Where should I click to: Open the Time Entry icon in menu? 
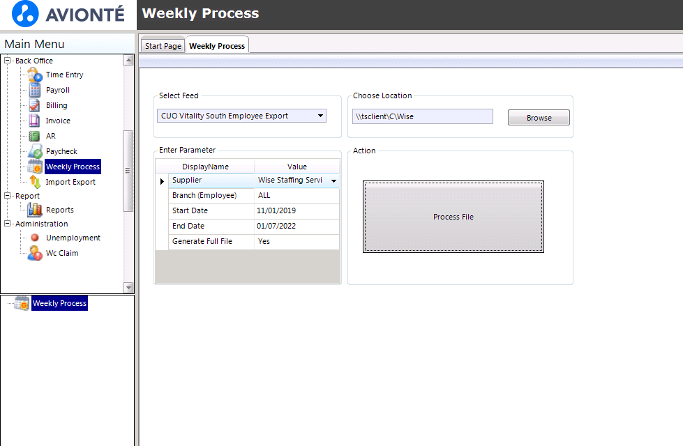[35, 75]
